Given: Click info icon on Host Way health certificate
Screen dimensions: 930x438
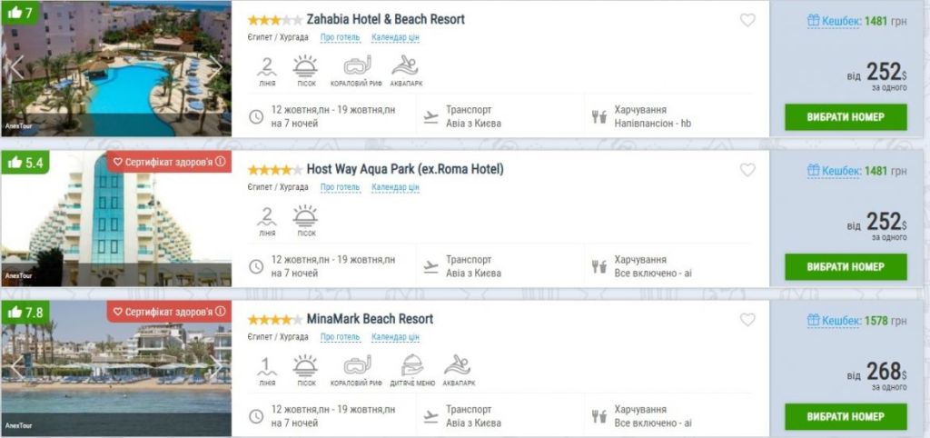Looking at the screenshot, I should [219, 162].
